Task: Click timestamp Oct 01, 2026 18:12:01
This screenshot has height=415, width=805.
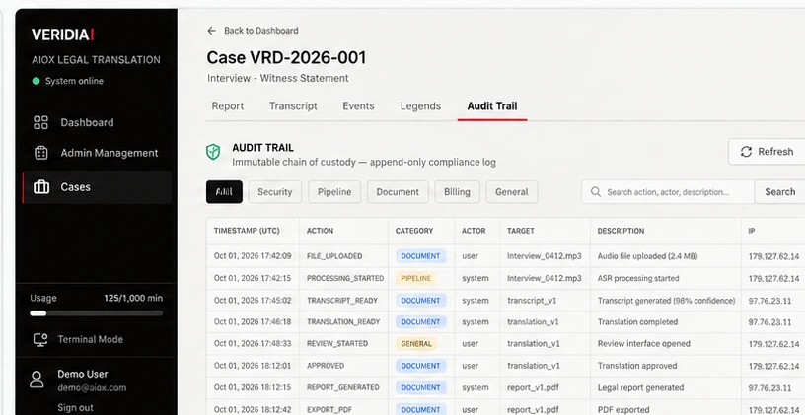Action: coord(253,366)
